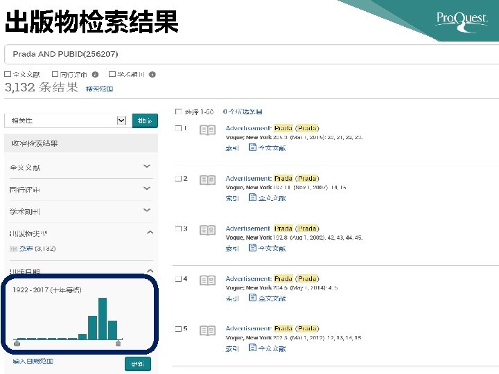Open result 3 Advertisement: Prada title
This screenshot has width=499, height=374.
[x=272, y=229]
